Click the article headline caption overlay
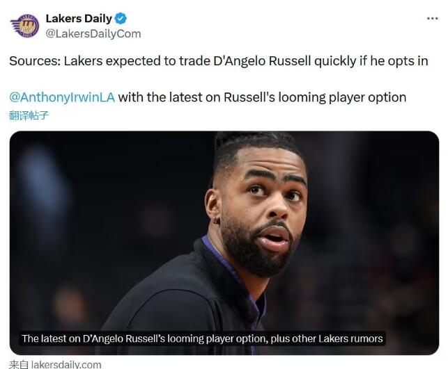This screenshot has height=369, width=448. [x=202, y=338]
